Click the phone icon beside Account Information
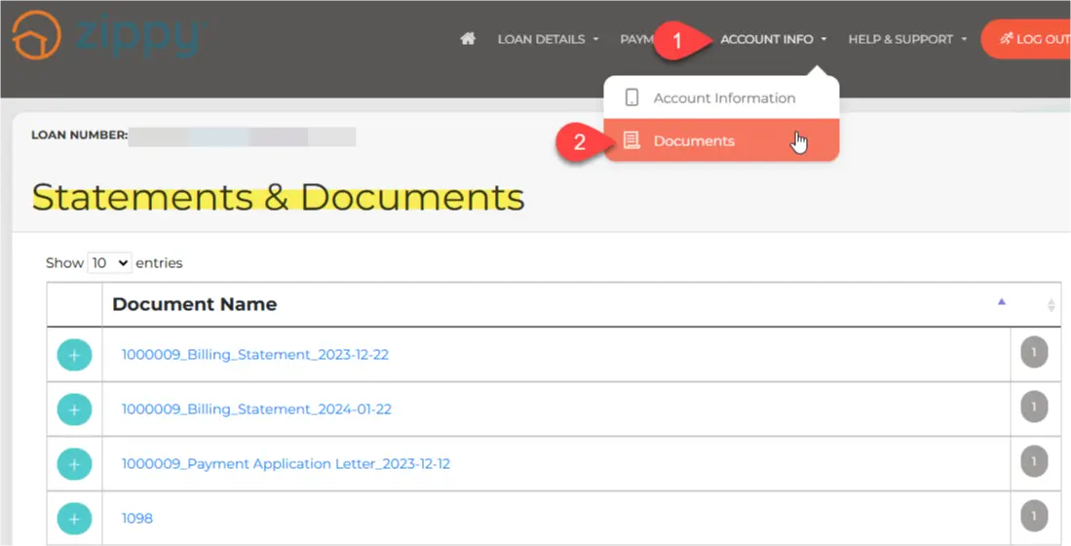This screenshot has height=546, width=1071. 631,97
